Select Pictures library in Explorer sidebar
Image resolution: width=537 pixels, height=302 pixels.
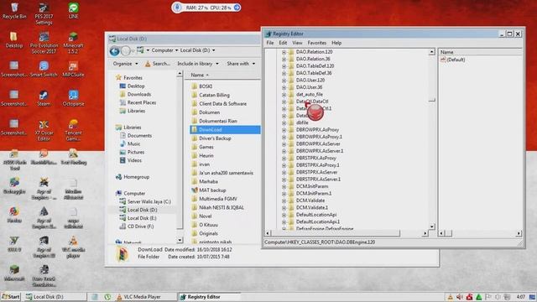[132, 152]
